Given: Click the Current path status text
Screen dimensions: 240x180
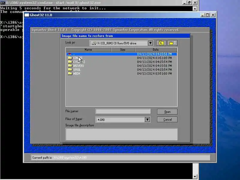Looking at the screenshot, I should coord(59,157).
